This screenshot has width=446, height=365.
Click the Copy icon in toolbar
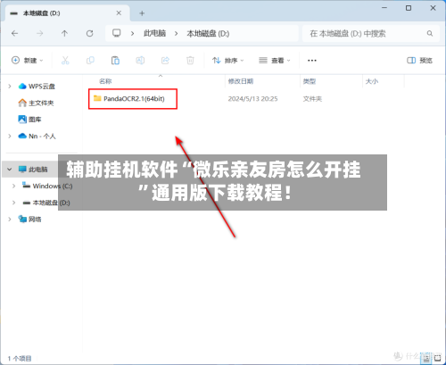coord(90,61)
